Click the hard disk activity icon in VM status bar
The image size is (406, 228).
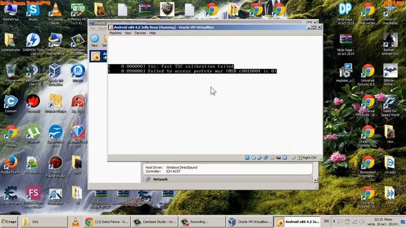click(247, 158)
